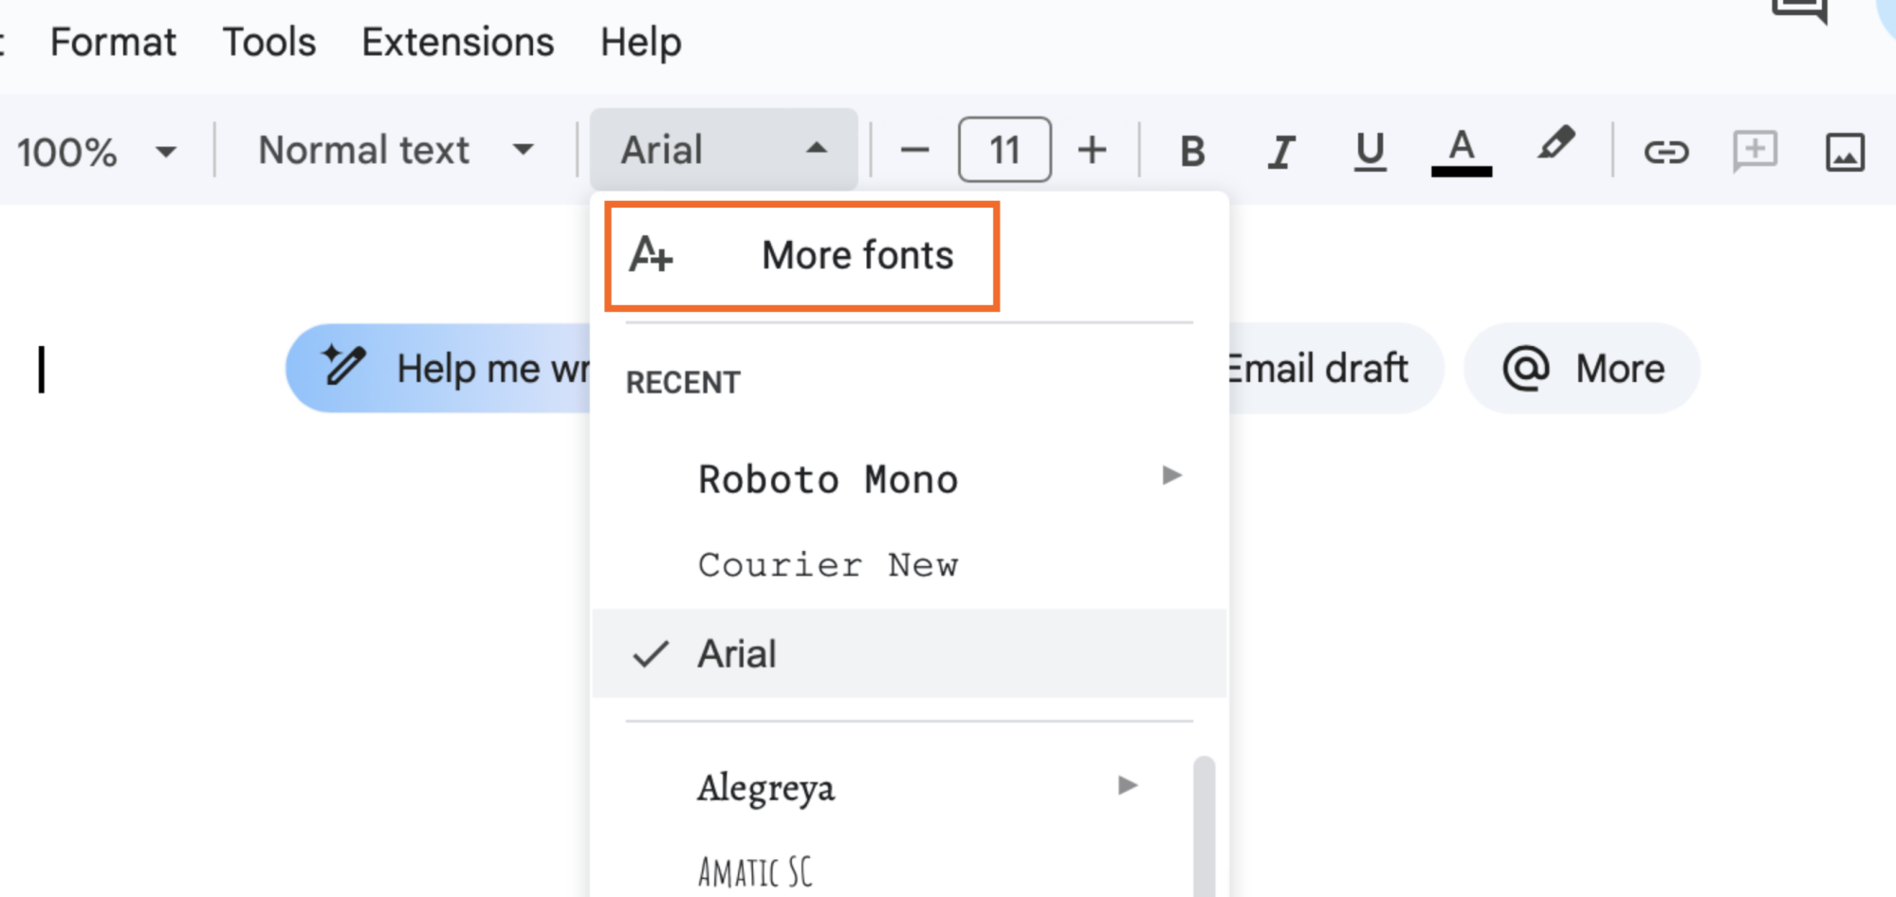Screen dimensions: 1896x897
Task: Insert an image
Action: [1845, 149]
